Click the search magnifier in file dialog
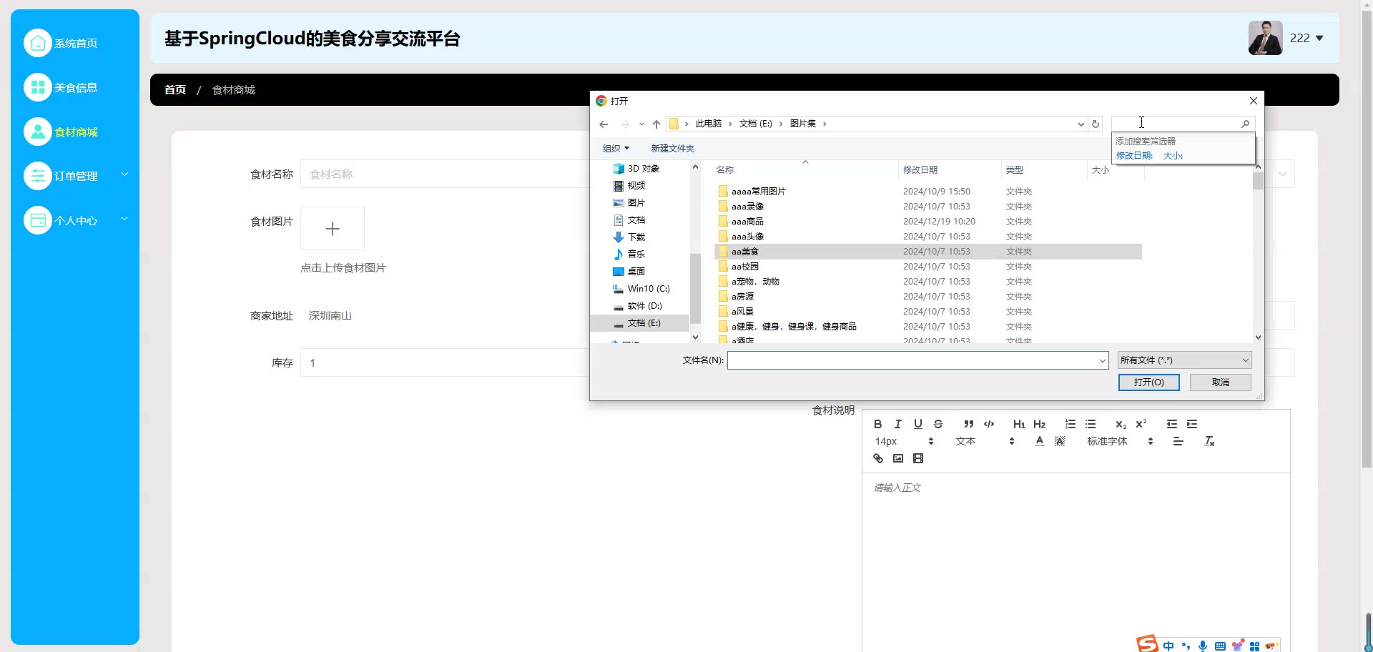Image resolution: width=1373 pixels, height=652 pixels. pyautogui.click(x=1245, y=124)
